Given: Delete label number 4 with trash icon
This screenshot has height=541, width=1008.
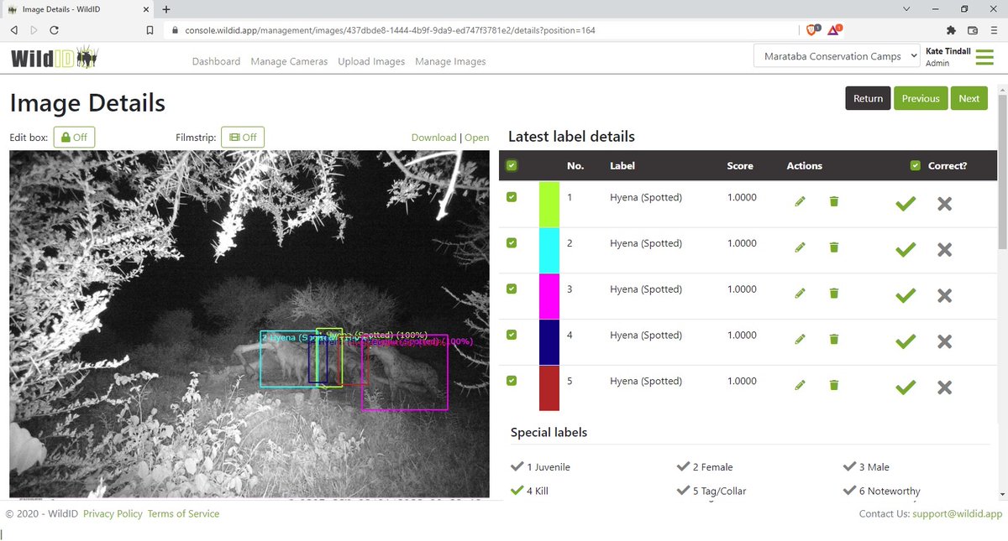Looking at the screenshot, I should tap(833, 339).
